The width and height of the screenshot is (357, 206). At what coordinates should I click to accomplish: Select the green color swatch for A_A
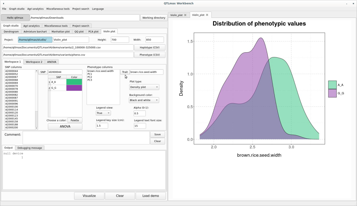tap(74, 82)
